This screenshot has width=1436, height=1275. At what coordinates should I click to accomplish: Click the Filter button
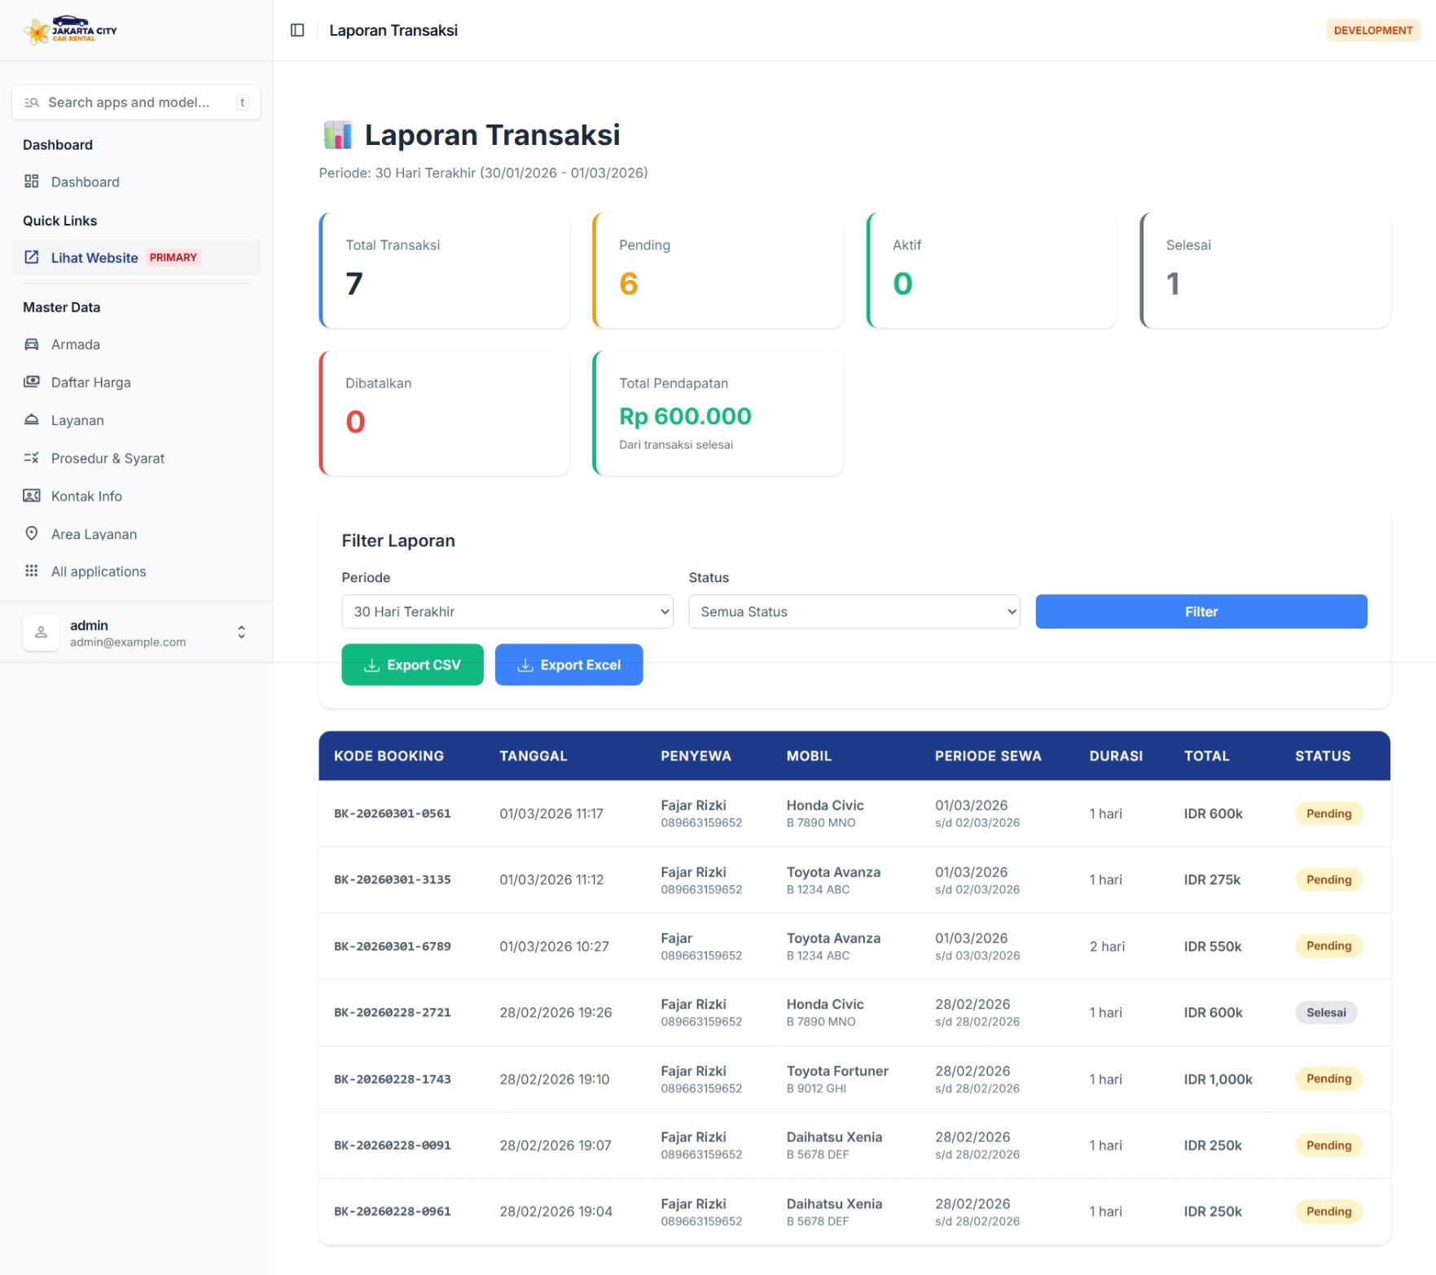[1201, 611]
